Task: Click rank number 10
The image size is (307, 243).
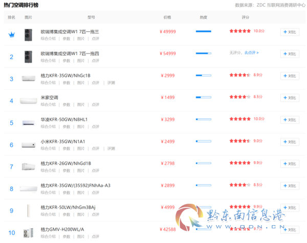Action: (x=12, y=233)
